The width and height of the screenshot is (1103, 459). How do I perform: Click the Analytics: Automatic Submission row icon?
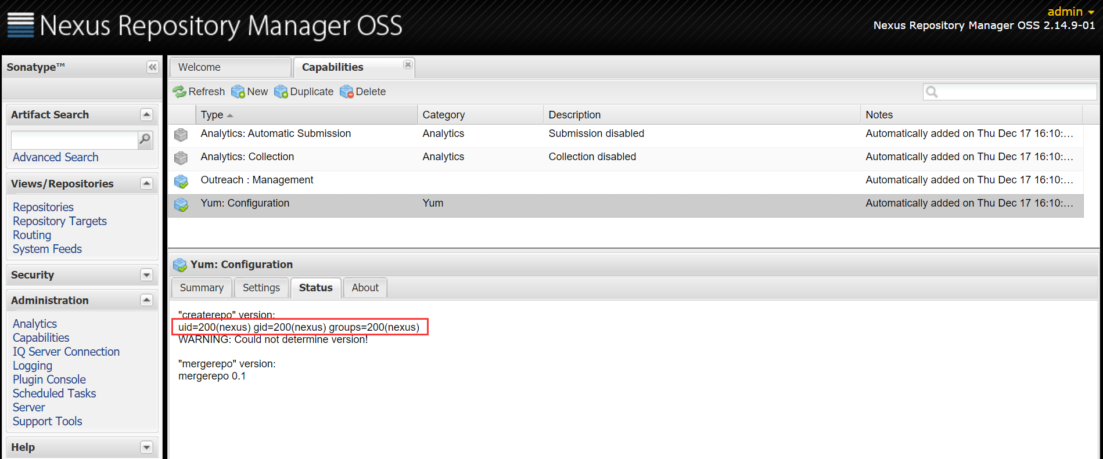coord(181,135)
